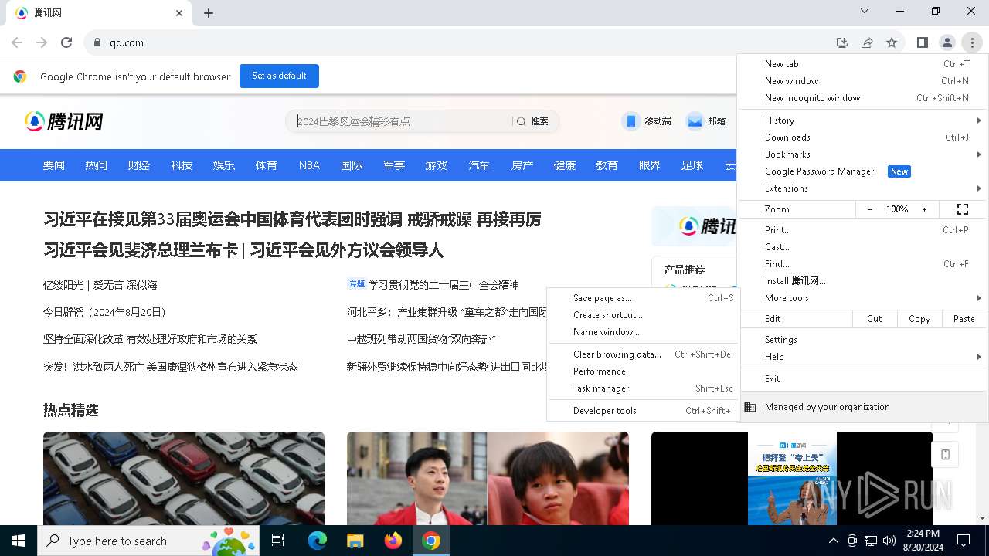989x556 pixels.
Task: Expand the History submenu
Action: click(x=863, y=120)
